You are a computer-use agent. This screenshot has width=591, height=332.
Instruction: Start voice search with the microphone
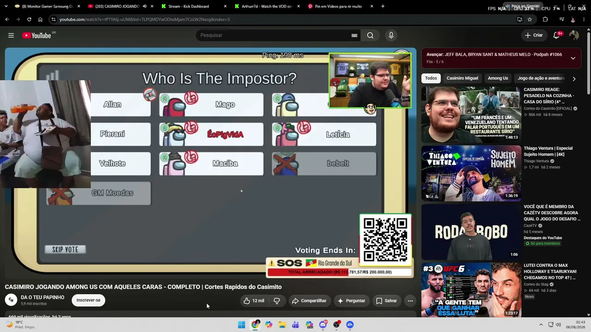pyautogui.click(x=391, y=36)
